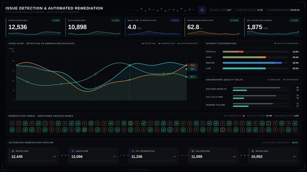Image resolution: width=307 pixels, height=172 pixels.
Task: Click the trend badge on Issues Detected card
Action: coord(56,20)
